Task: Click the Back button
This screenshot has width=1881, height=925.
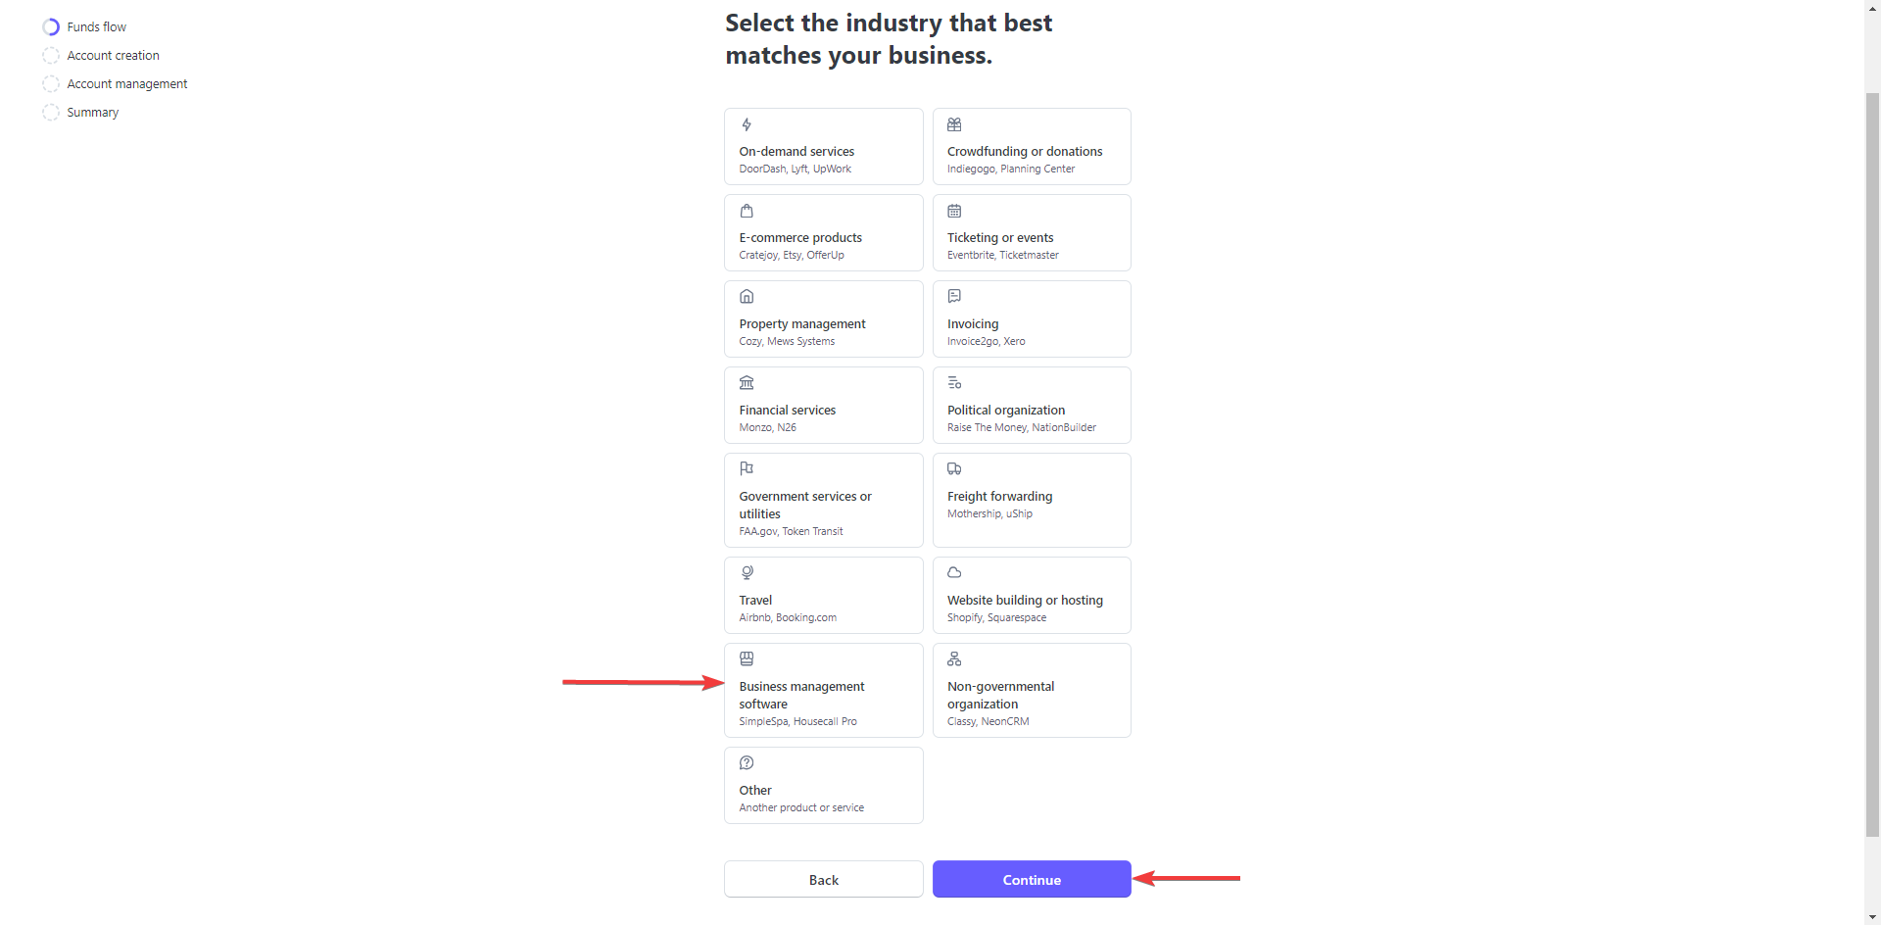Action: pyautogui.click(x=824, y=880)
